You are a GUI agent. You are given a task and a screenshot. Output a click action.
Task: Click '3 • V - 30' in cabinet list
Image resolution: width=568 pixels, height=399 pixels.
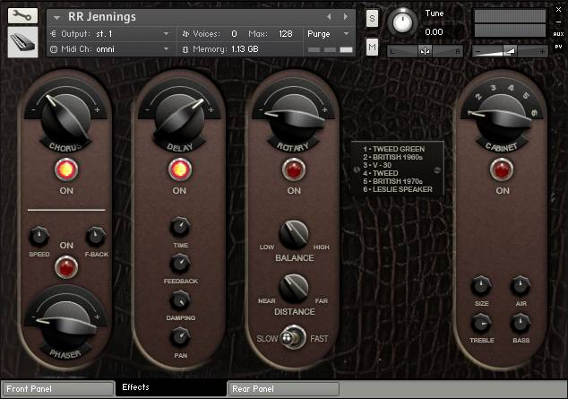coord(377,165)
